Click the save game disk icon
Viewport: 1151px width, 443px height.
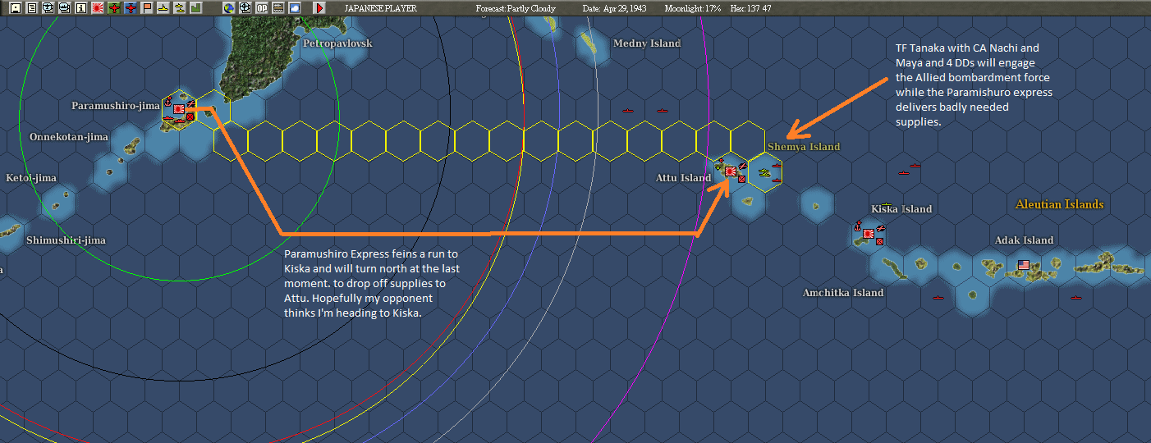[15, 8]
